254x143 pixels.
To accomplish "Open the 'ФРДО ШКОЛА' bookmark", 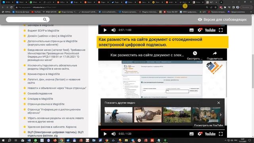I will coord(50,12).
